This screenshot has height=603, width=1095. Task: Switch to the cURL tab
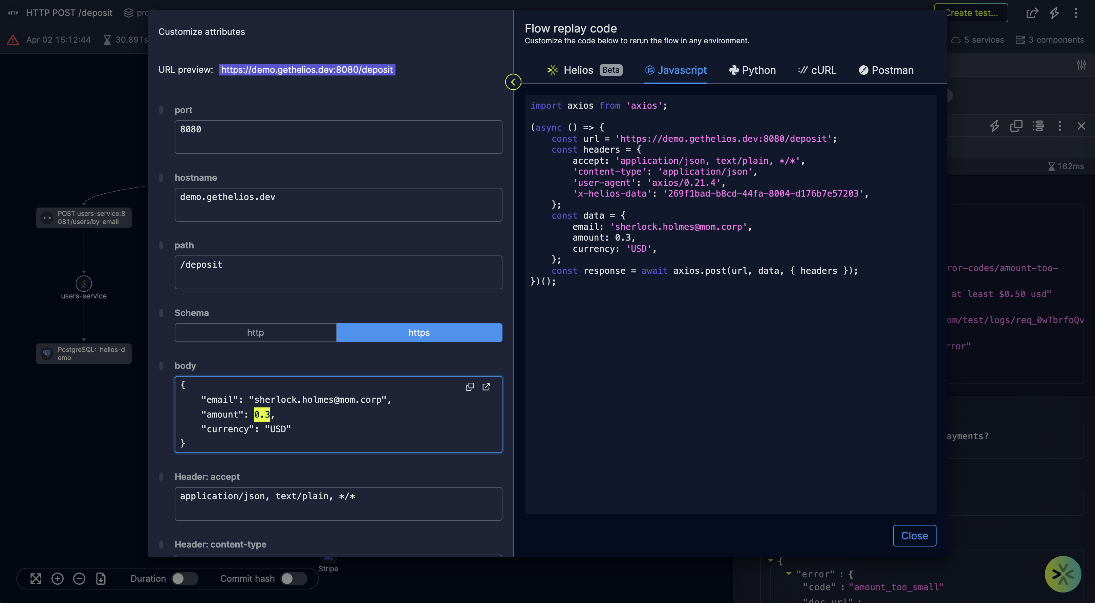pyautogui.click(x=817, y=70)
